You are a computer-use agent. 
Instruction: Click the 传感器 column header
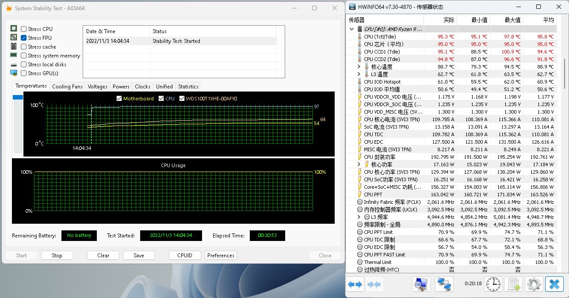(x=385, y=20)
